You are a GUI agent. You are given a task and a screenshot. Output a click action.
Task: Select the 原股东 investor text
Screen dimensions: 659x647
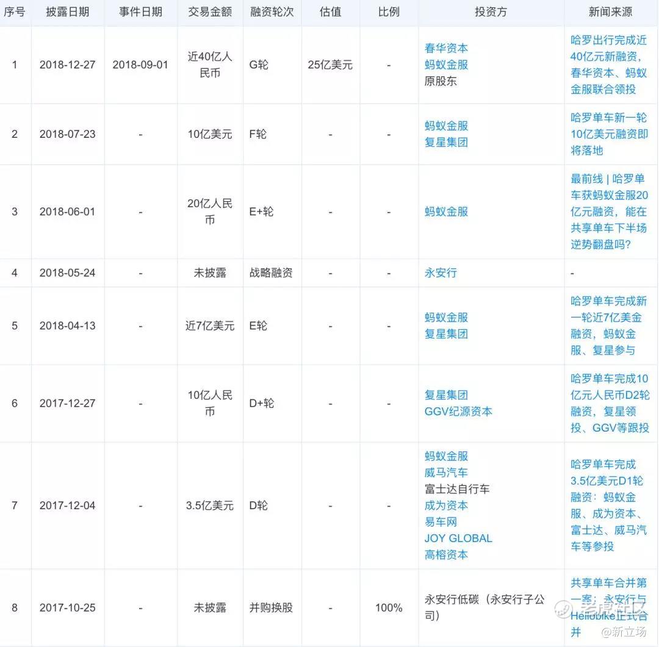[x=441, y=81]
